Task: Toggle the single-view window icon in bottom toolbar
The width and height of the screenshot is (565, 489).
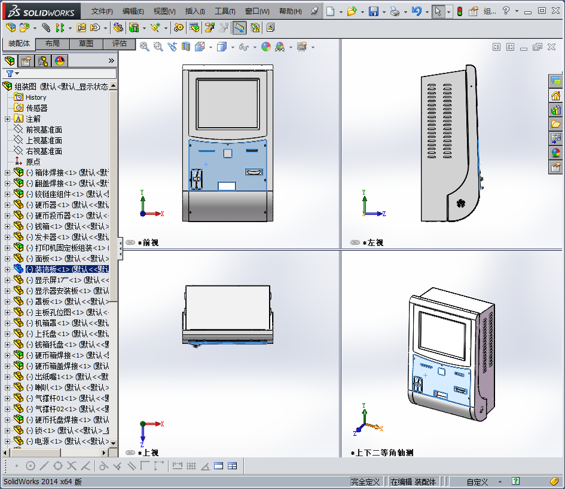Action: 218,466
